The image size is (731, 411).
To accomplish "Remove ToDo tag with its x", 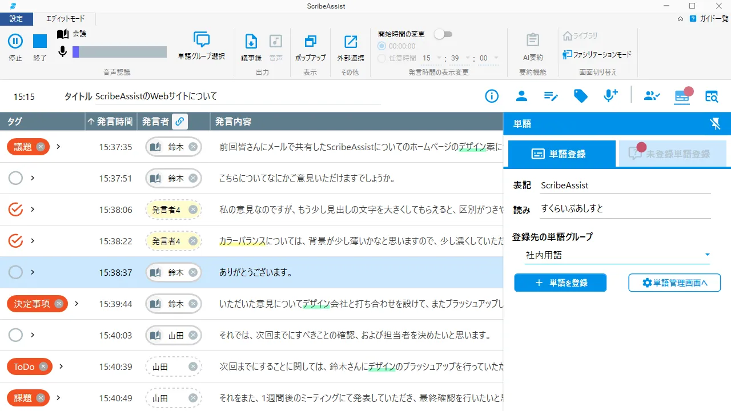I will pyautogui.click(x=43, y=366).
